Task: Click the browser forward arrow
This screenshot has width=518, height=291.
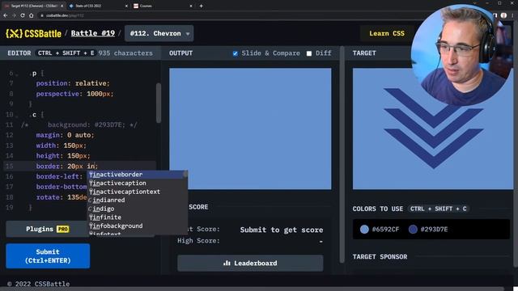Action: click(14, 15)
